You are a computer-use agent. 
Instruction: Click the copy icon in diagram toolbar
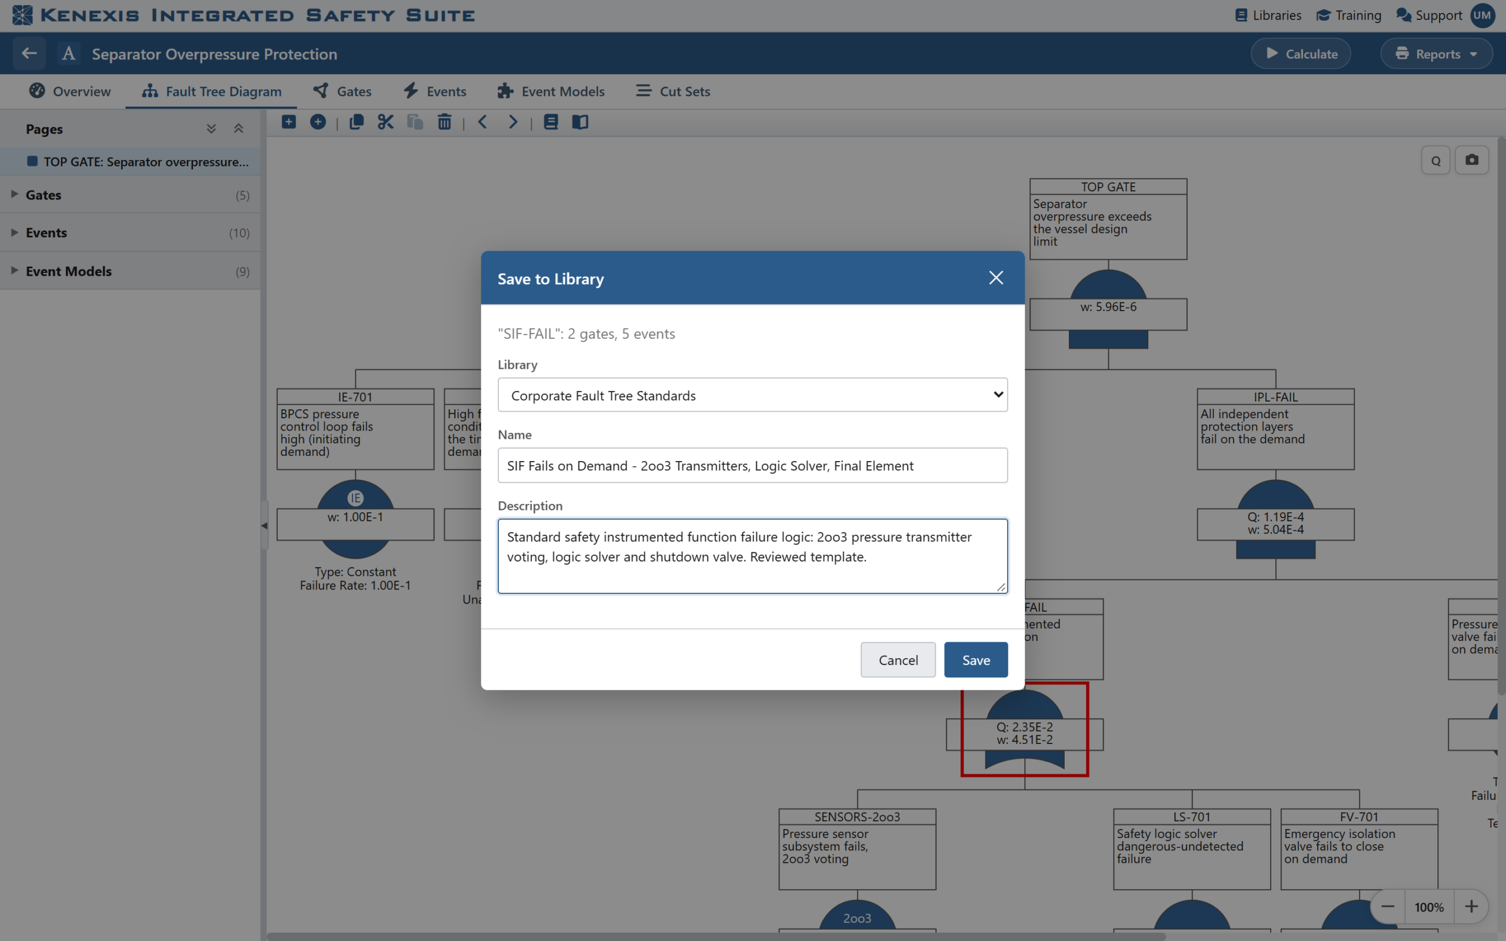[x=356, y=122]
